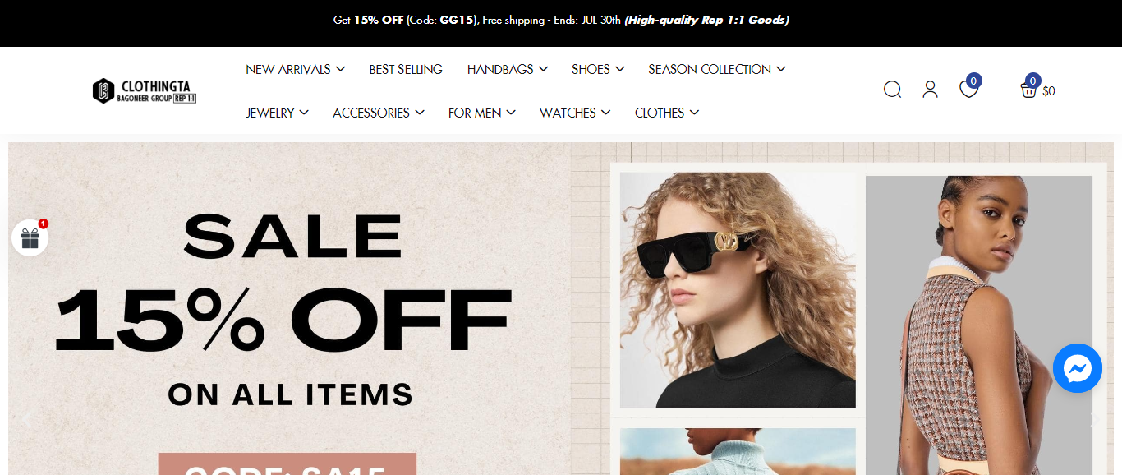The height and width of the screenshot is (475, 1122).
Task: Go to next banner slide arrow
Action: pyautogui.click(x=1094, y=420)
